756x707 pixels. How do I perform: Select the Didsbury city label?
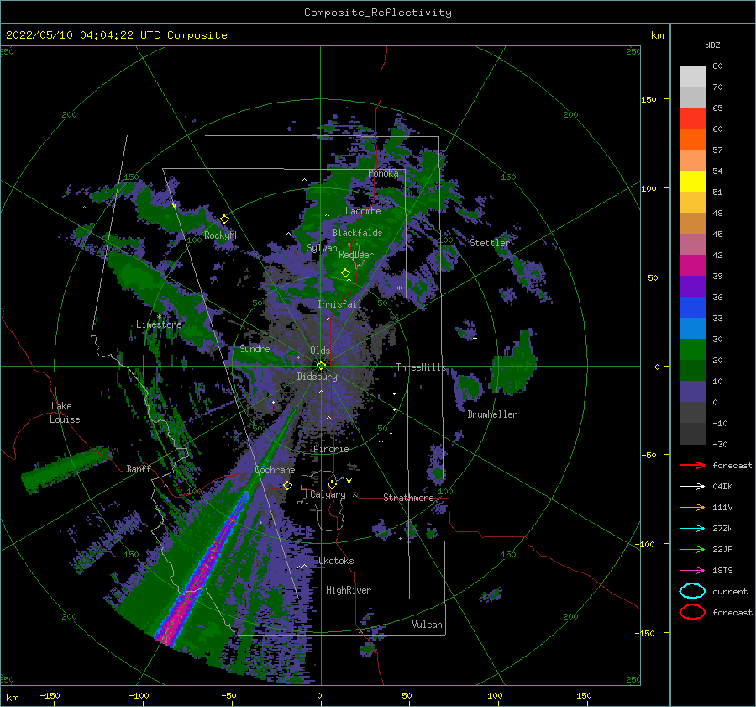coord(318,377)
